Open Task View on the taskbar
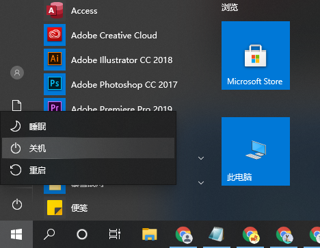This screenshot has height=248, width=320. point(115,234)
